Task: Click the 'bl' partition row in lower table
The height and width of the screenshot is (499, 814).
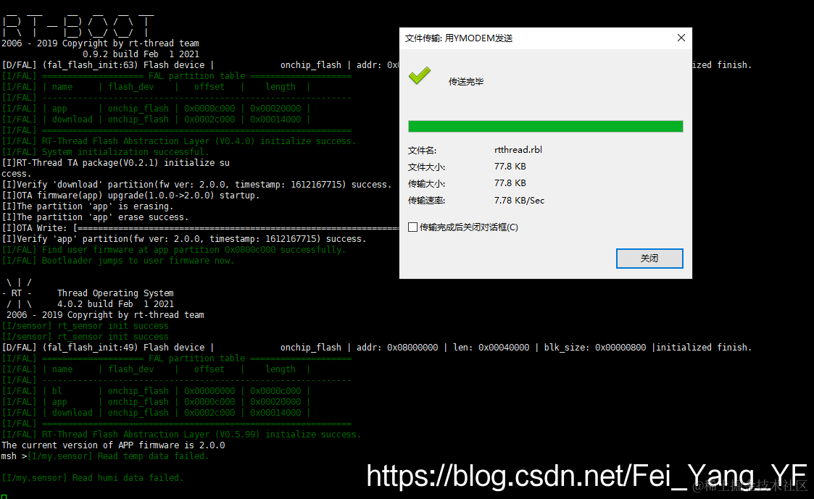Action: [156, 390]
